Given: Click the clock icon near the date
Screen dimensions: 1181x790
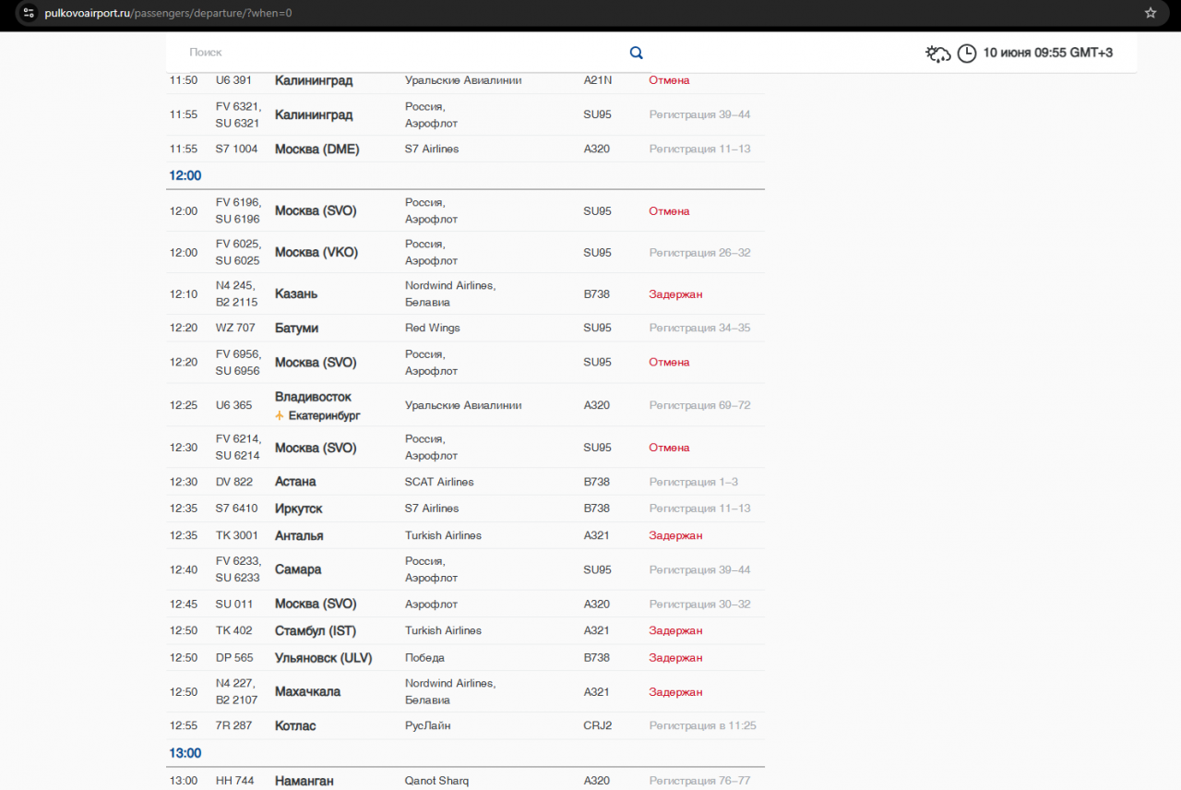Looking at the screenshot, I should coord(966,54).
